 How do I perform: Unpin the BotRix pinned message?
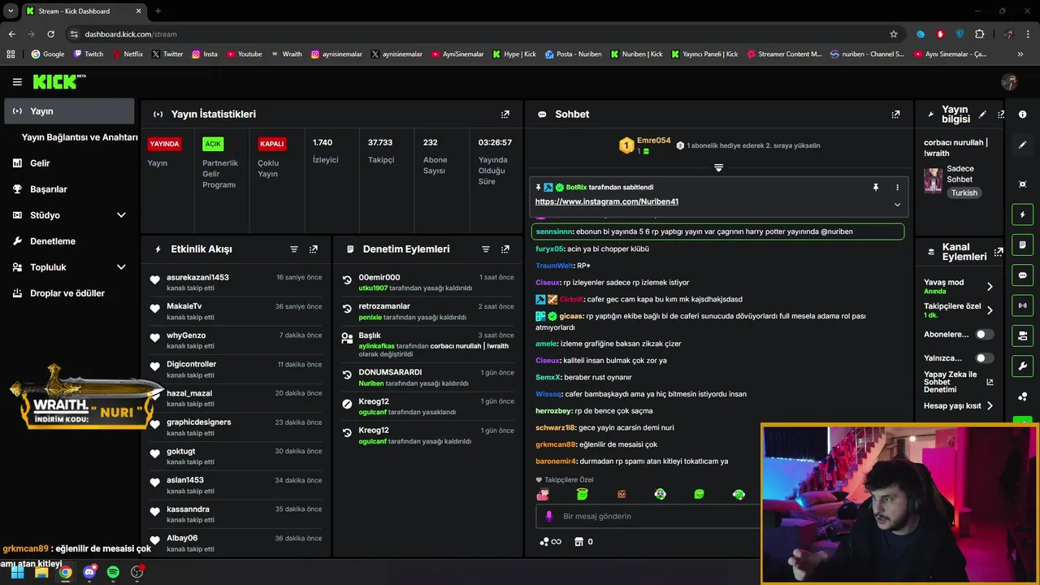point(876,188)
